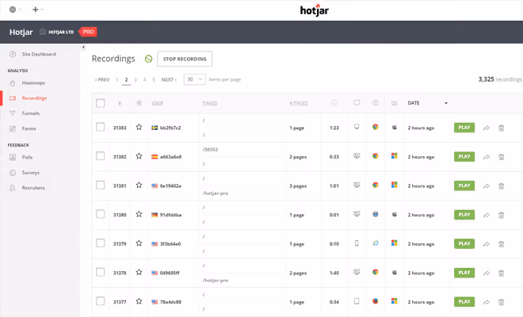Collapse the sidebar with the arrow

[83, 47]
